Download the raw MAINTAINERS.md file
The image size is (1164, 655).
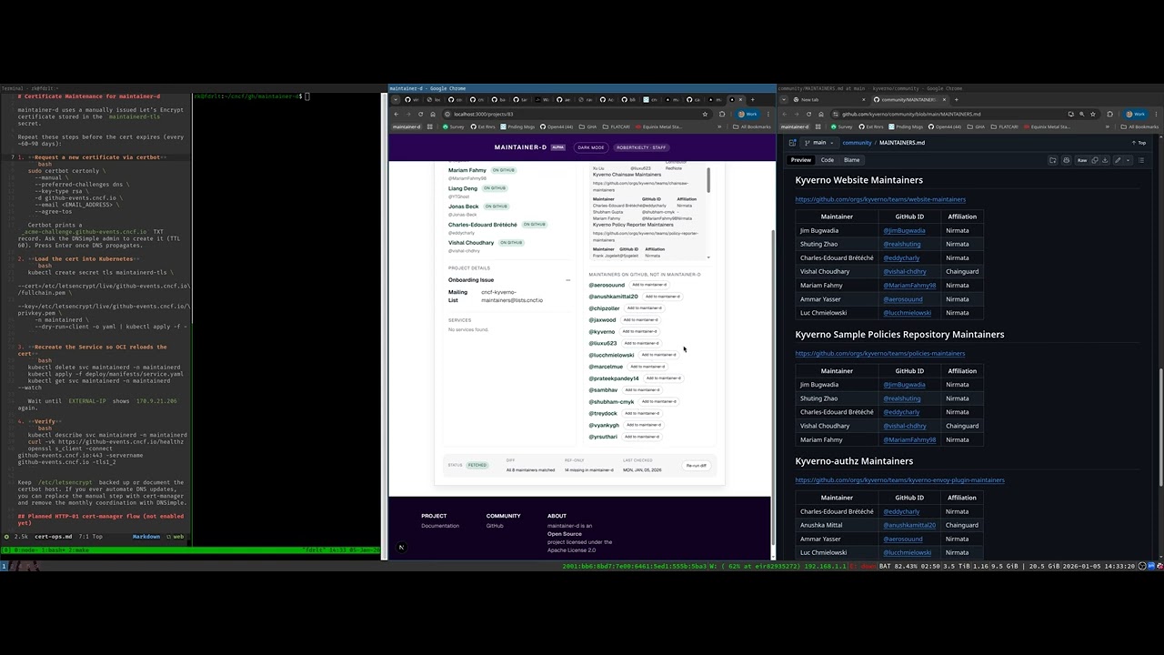point(1105,160)
